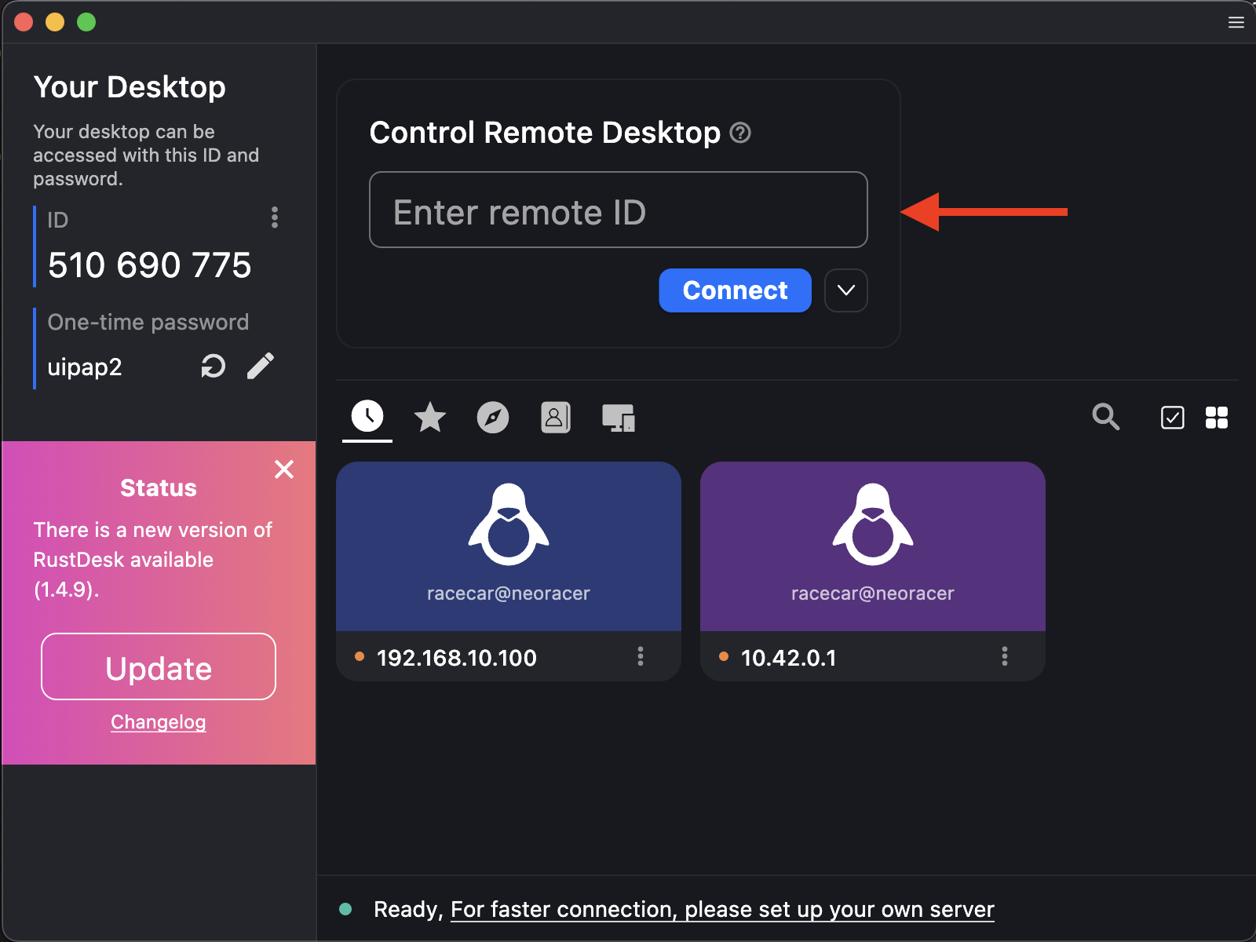Image resolution: width=1256 pixels, height=942 pixels.
Task: Toggle the multi-select checkbox icon
Action: pyautogui.click(x=1172, y=418)
